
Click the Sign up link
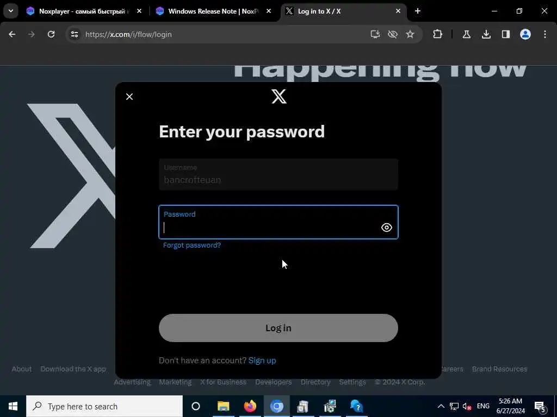pos(262,361)
